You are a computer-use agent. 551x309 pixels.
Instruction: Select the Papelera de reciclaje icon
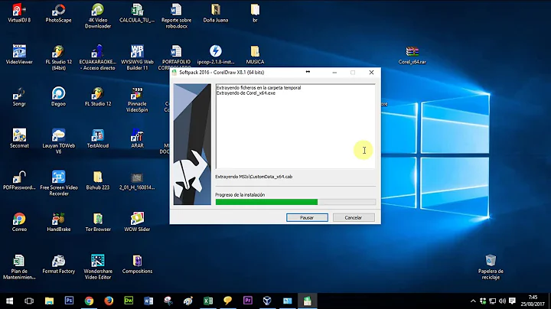click(x=491, y=267)
